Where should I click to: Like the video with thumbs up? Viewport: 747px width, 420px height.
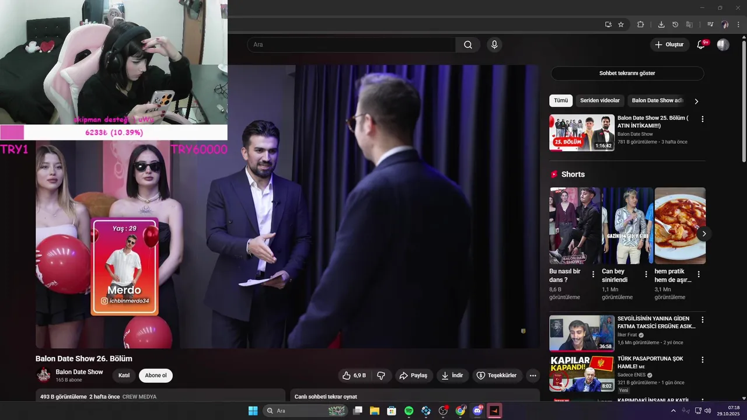[354, 376]
